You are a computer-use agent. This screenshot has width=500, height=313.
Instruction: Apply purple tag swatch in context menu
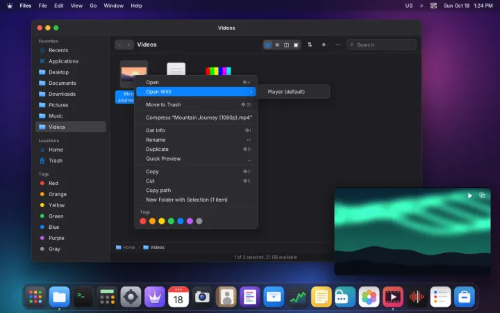tap(190, 221)
